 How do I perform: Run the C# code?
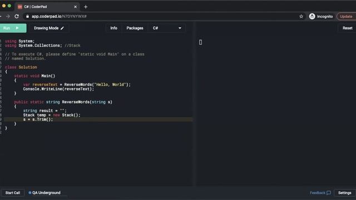[x=13, y=28]
